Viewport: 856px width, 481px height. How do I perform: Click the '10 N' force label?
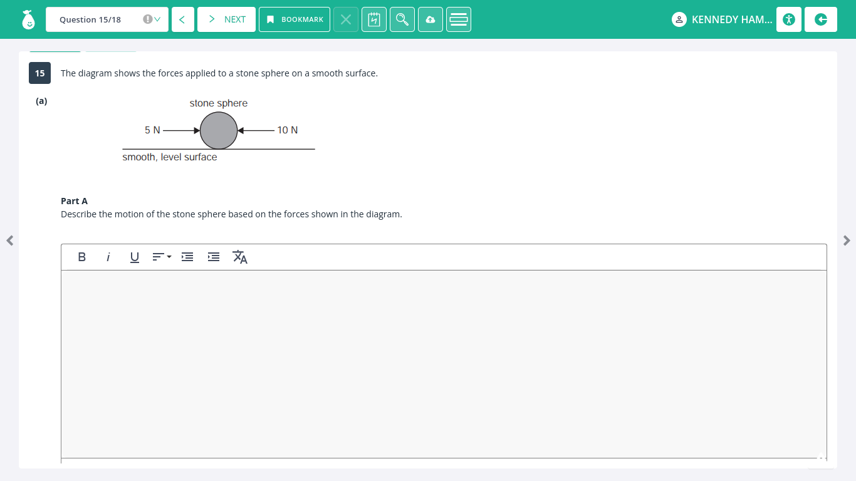[288, 130]
